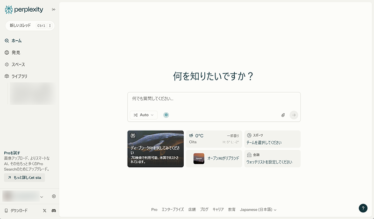Click the globe icon beside 発見

click(7, 52)
